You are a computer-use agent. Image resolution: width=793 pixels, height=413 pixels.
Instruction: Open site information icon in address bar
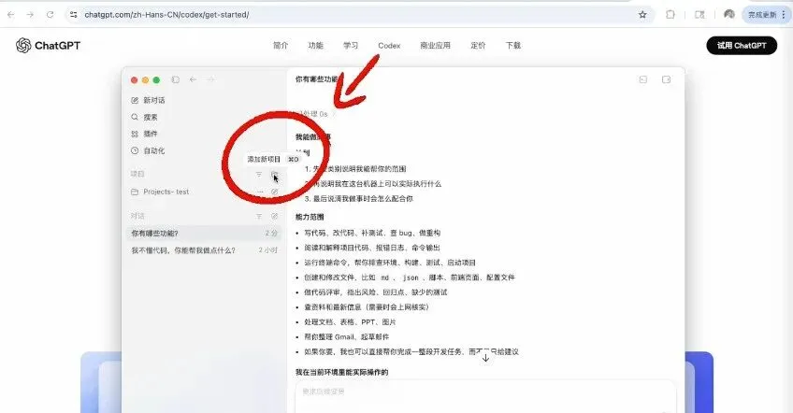tap(74, 15)
